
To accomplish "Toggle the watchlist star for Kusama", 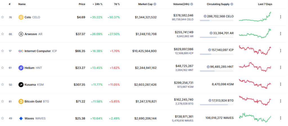I will 3,84.
